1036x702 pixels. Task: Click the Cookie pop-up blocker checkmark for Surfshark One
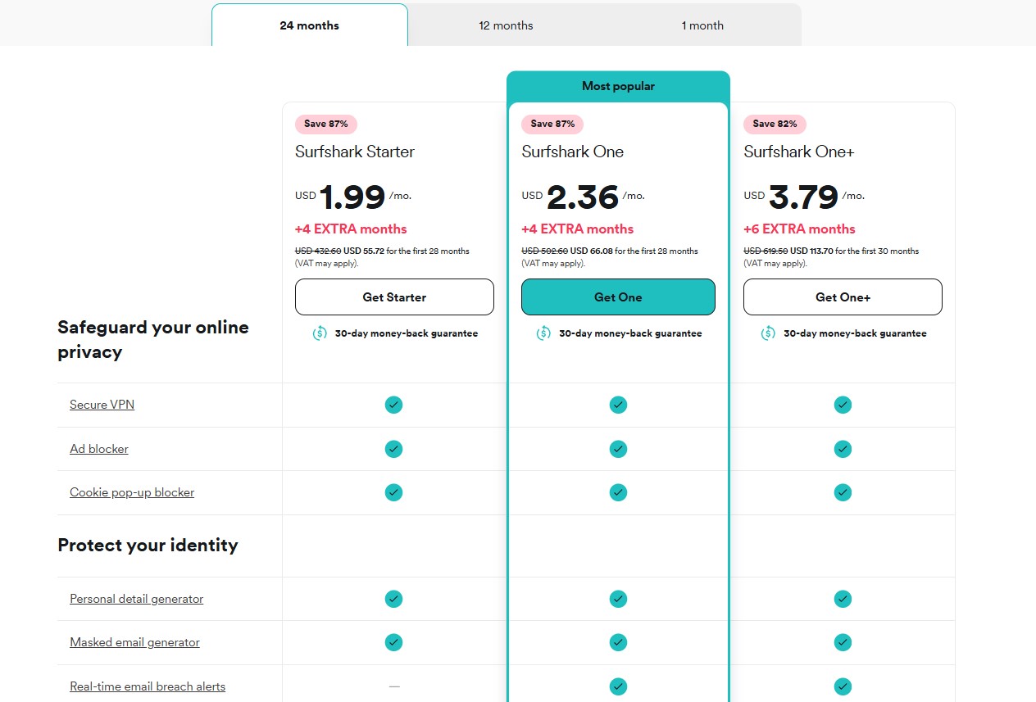(x=618, y=492)
